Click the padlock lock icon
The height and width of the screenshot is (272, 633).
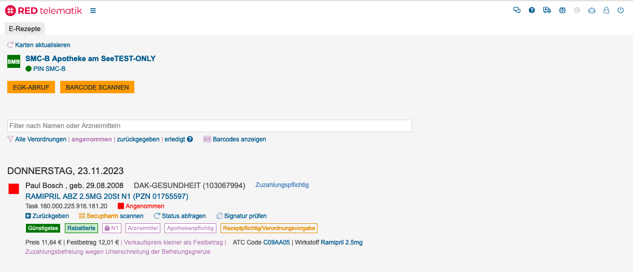click(x=606, y=10)
